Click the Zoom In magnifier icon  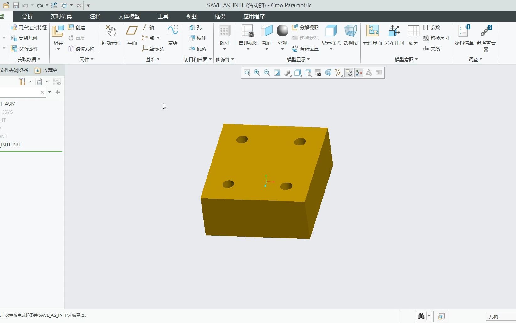(257, 73)
